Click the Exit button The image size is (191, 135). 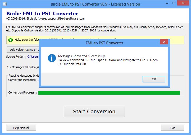point(172,128)
